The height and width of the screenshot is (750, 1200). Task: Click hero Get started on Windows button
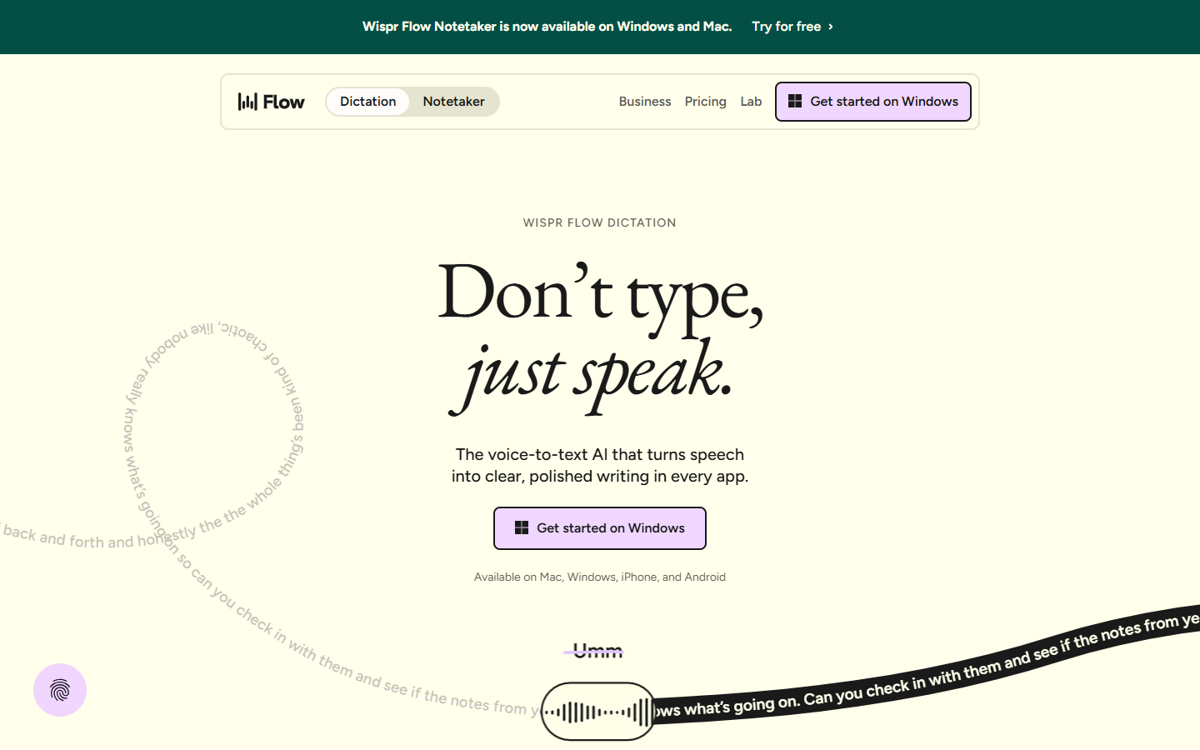click(x=600, y=528)
